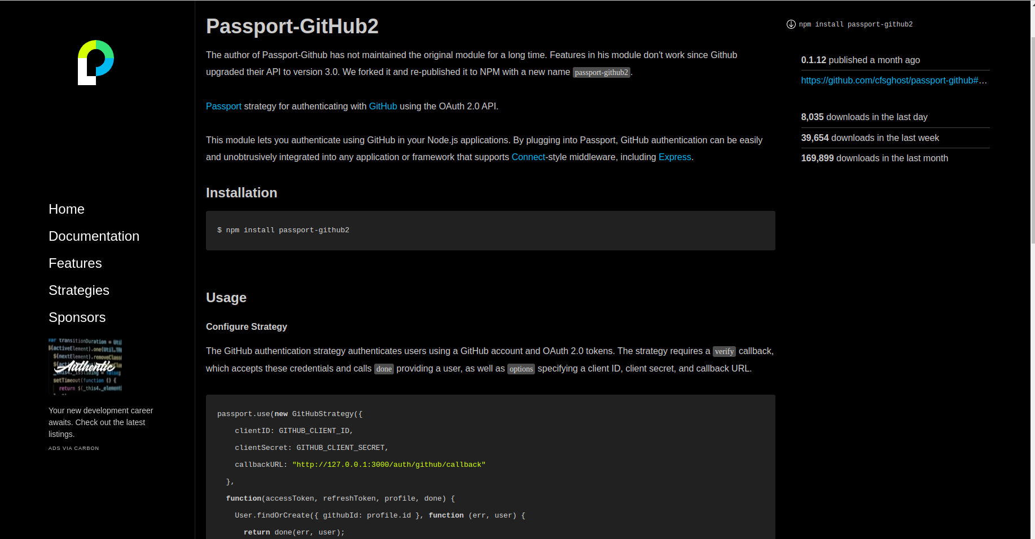Click the 169,899 downloads last month text
Viewport: 1035px width, 539px height.
click(x=875, y=158)
